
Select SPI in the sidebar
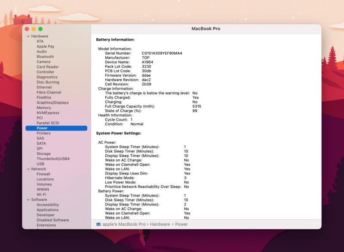point(40,149)
